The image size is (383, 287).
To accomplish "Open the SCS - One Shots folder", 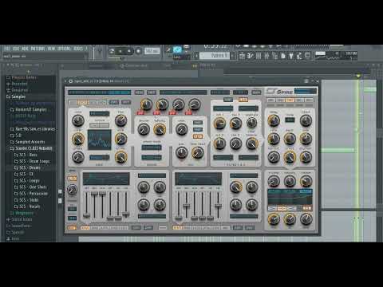I will 30,187.
